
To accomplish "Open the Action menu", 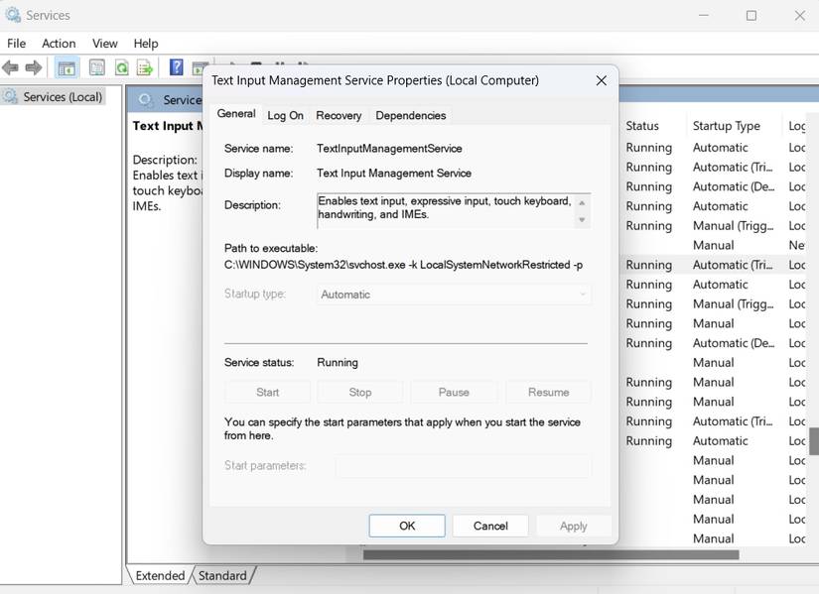I will pos(59,43).
